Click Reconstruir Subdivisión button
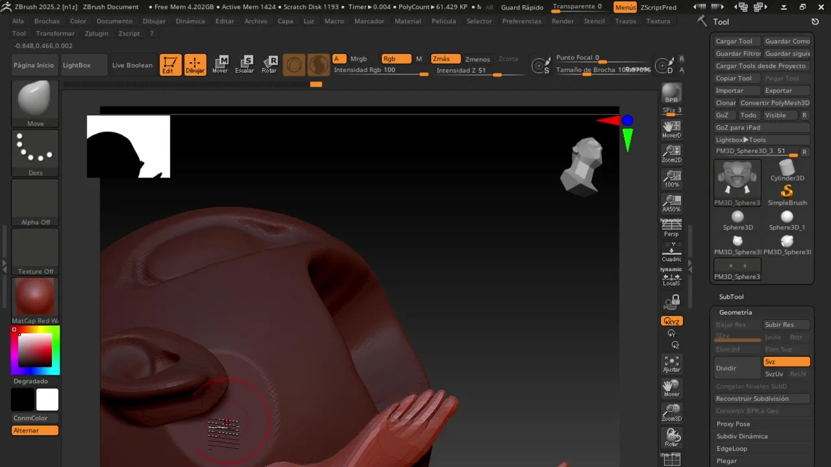 762,399
